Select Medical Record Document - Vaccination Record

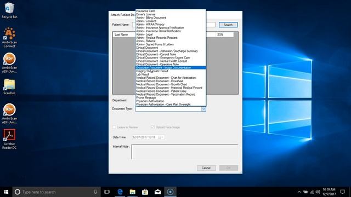[171, 95]
